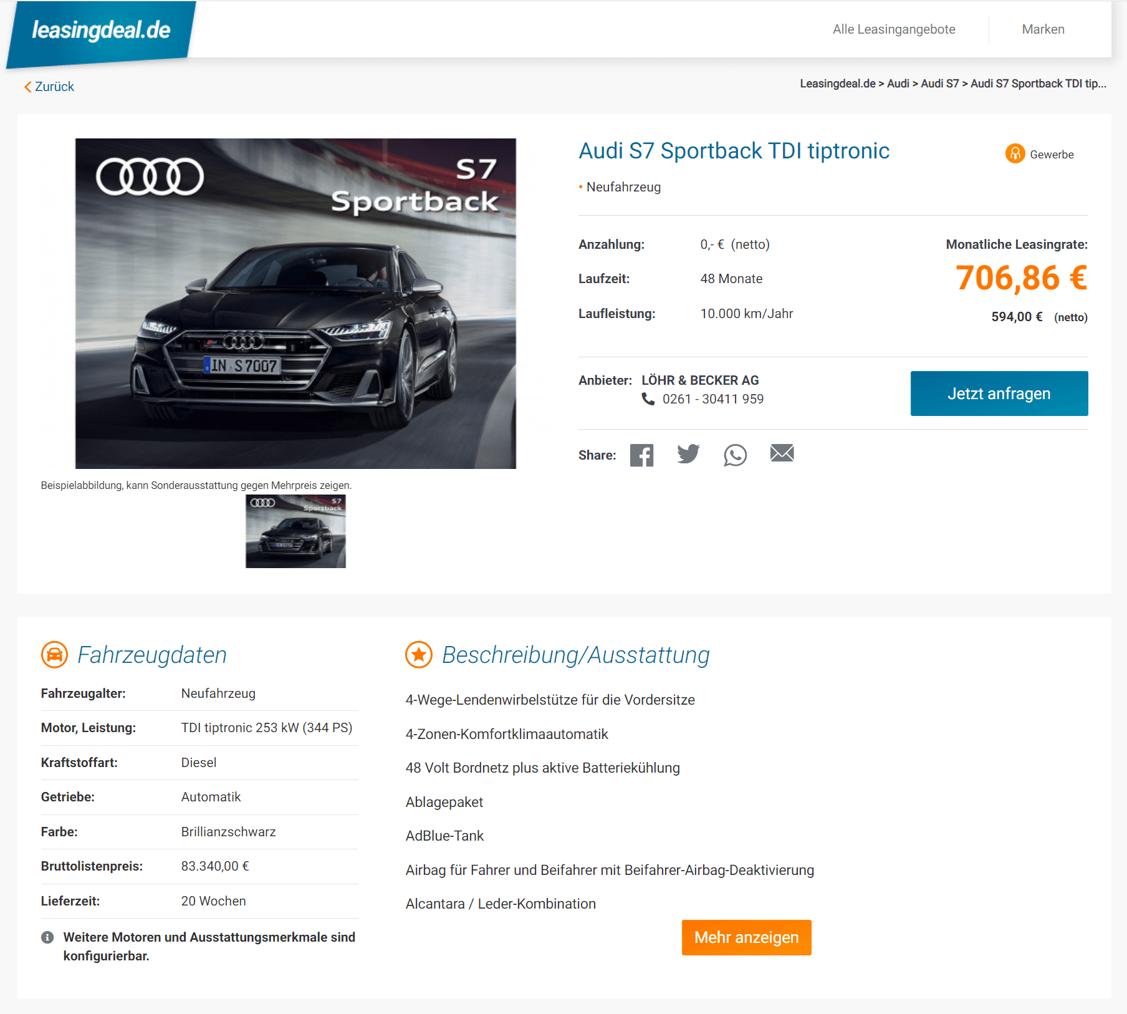Click the 4-Wege-Lendenwirbelstütze equipment line

tap(550, 700)
